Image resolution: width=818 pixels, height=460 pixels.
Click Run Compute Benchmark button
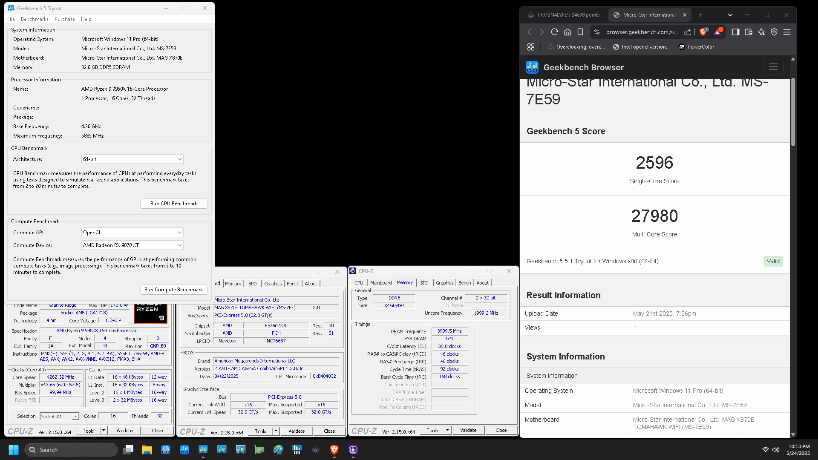[174, 290]
